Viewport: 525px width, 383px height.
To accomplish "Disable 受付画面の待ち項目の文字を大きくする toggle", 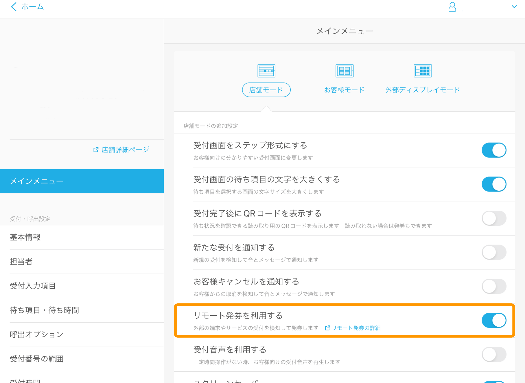I will 494,184.
